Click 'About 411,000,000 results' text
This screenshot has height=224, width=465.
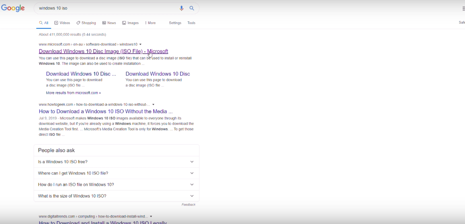point(72,35)
